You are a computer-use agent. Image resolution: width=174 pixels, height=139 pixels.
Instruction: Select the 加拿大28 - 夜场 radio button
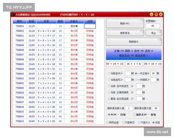coord(134,114)
